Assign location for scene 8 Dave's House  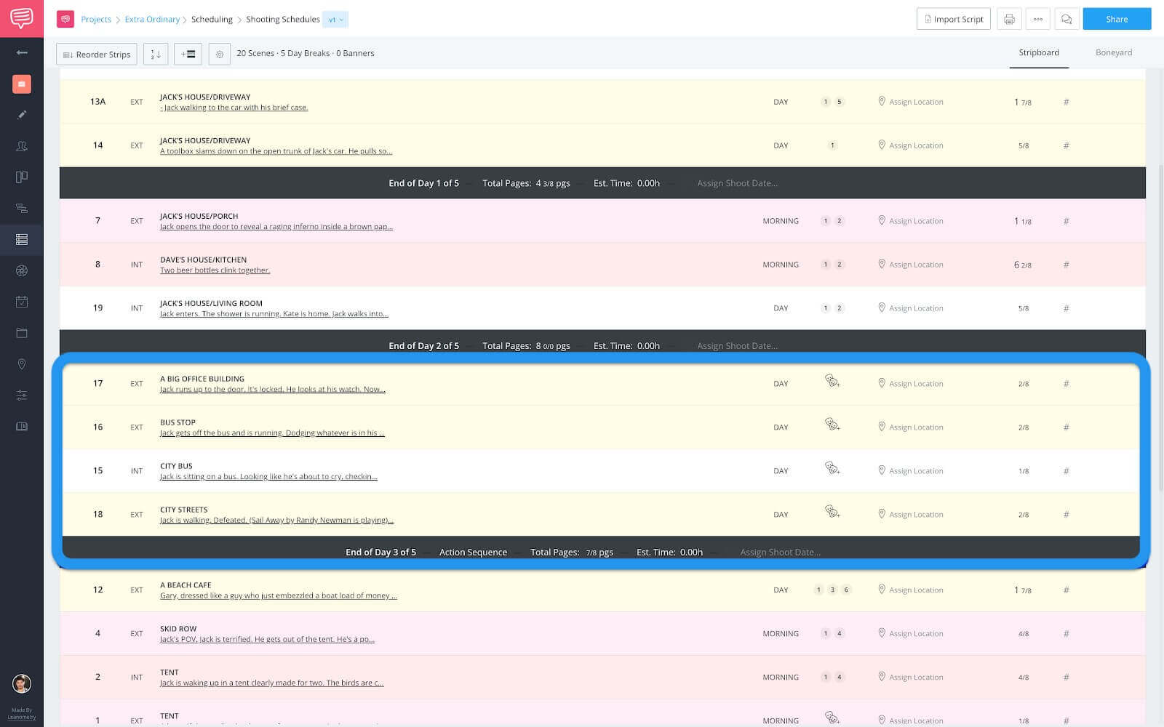[x=910, y=265]
